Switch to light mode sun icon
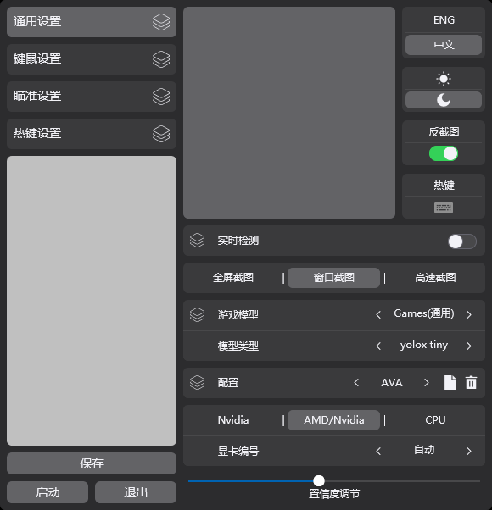The height and width of the screenshot is (510, 492). point(444,79)
